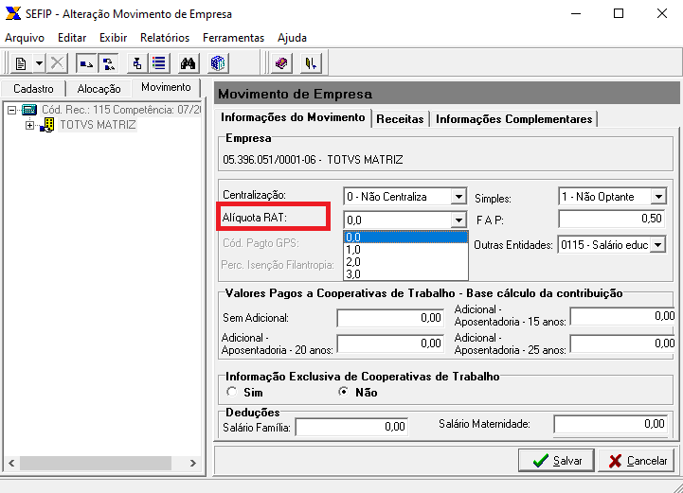Switch to the Cadastro tab

pyautogui.click(x=33, y=89)
